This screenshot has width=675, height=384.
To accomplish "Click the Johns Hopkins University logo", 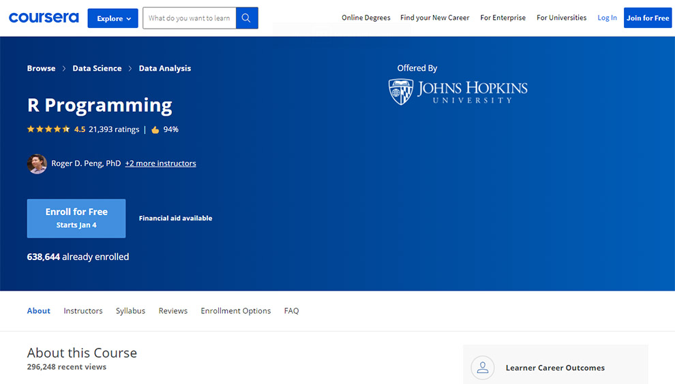I will point(457,92).
